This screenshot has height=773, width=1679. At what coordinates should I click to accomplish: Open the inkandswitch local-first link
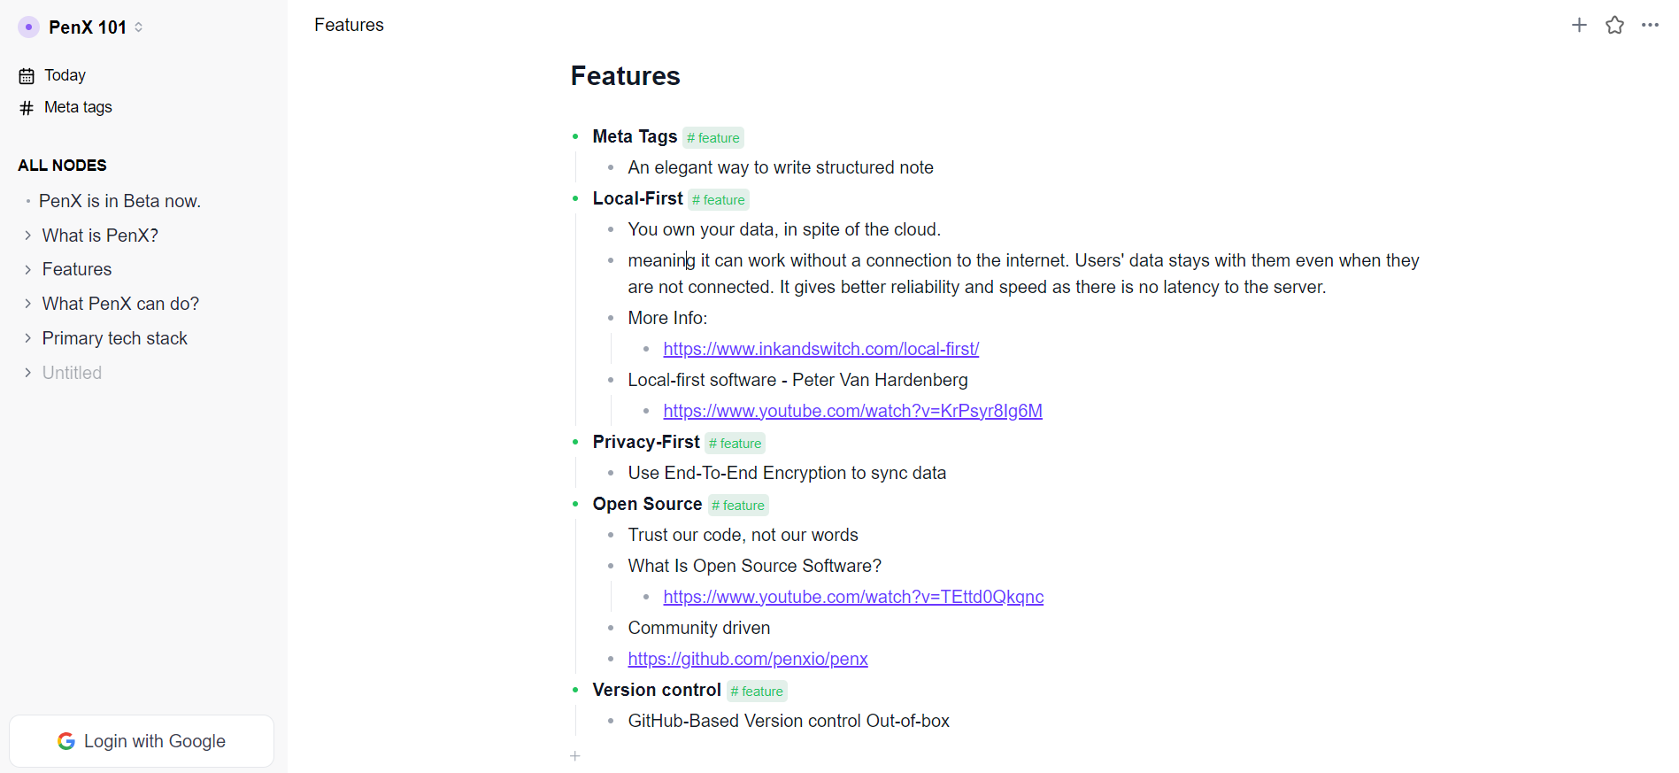(x=820, y=349)
